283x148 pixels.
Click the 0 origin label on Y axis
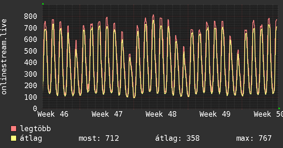pyautogui.click(x=35, y=108)
